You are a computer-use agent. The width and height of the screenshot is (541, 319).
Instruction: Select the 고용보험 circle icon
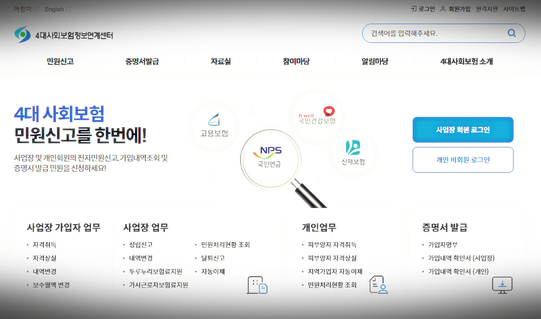pyautogui.click(x=214, y=125)
